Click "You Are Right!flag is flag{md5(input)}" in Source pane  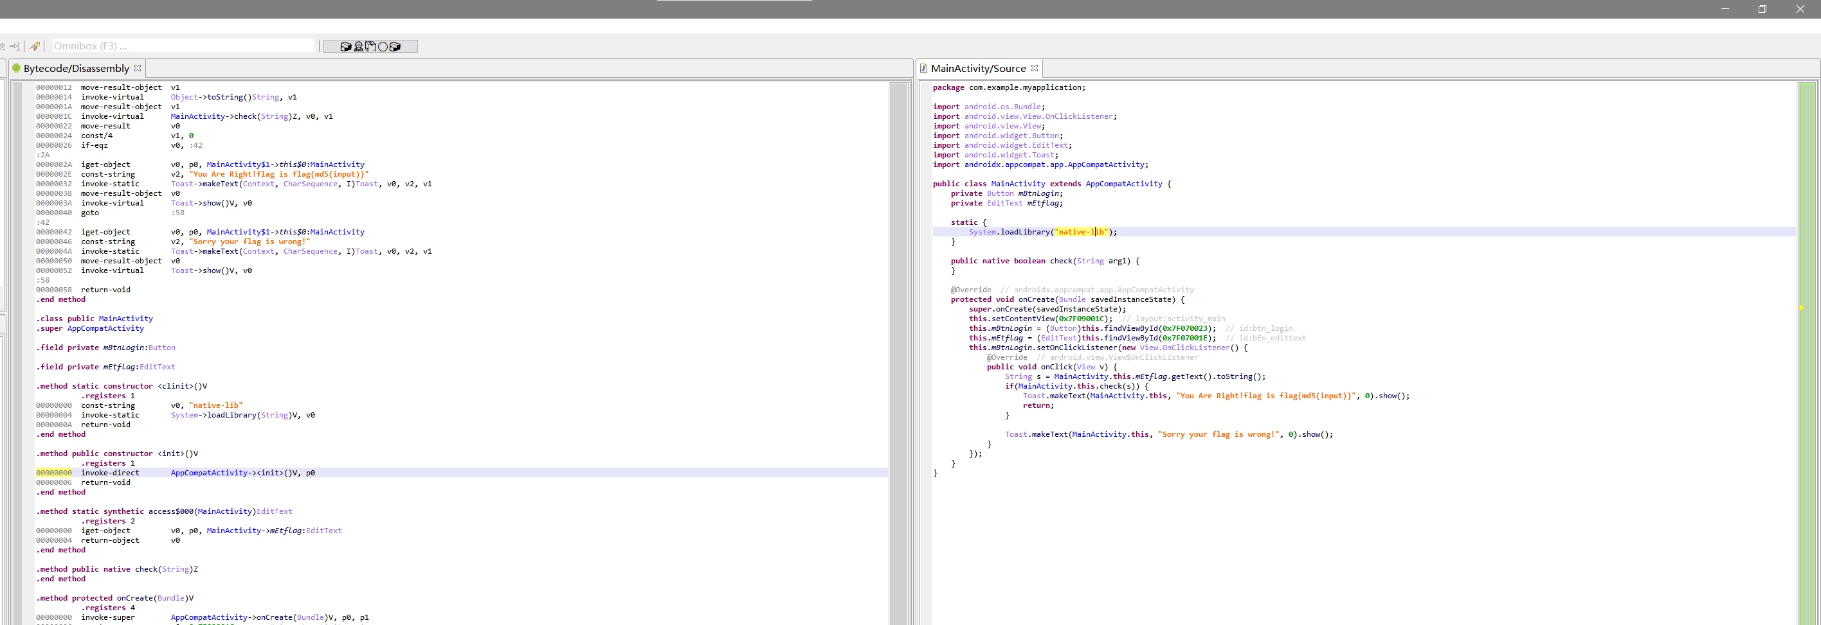click(1266, 396)
